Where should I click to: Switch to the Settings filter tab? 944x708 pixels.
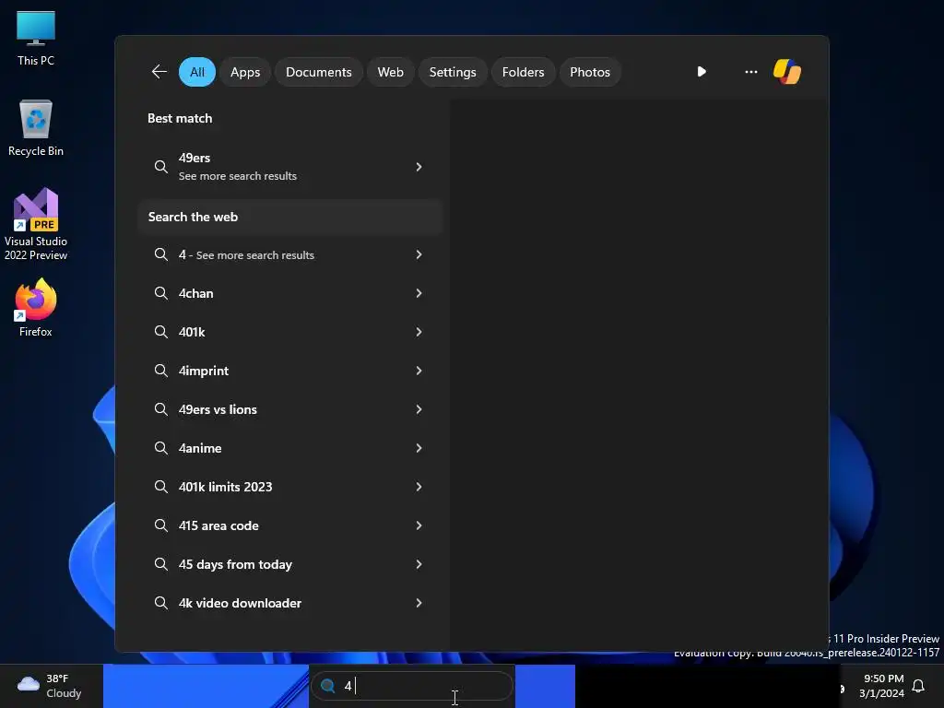click(453, 72)
